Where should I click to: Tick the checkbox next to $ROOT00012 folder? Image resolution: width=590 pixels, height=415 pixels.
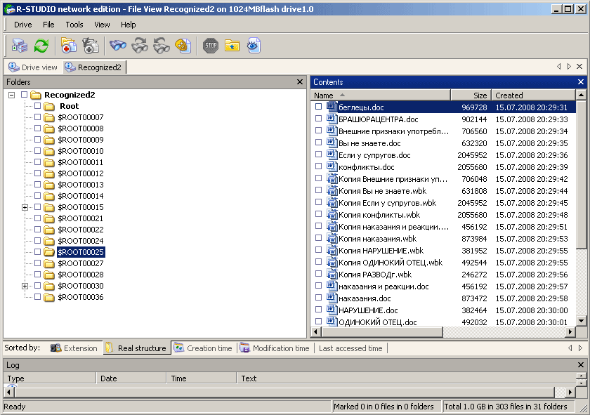pyautogui.click(x=37, y=173)
